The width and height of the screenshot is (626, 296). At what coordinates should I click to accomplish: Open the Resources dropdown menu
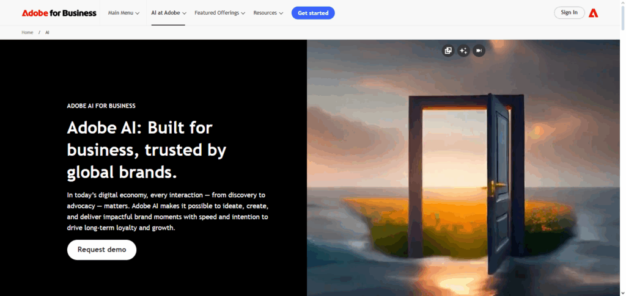coord(268,13)
